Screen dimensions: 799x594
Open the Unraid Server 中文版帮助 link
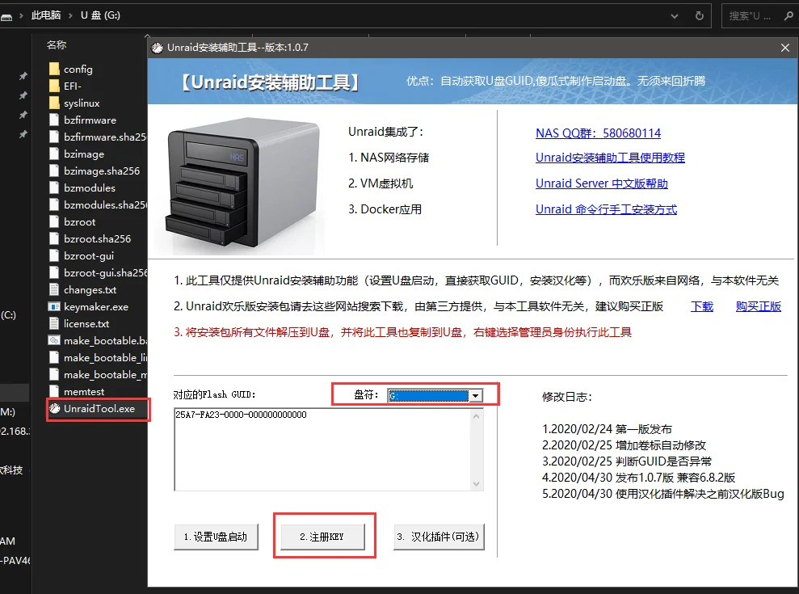click(x=601, y=183)
